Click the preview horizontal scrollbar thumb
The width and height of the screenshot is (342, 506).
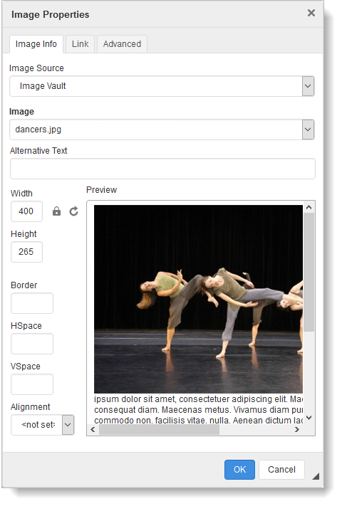(x=159, y=430)
